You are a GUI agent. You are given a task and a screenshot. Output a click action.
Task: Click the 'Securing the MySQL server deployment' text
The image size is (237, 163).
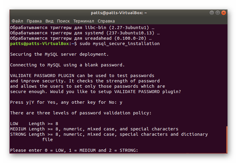click(59, 54)
